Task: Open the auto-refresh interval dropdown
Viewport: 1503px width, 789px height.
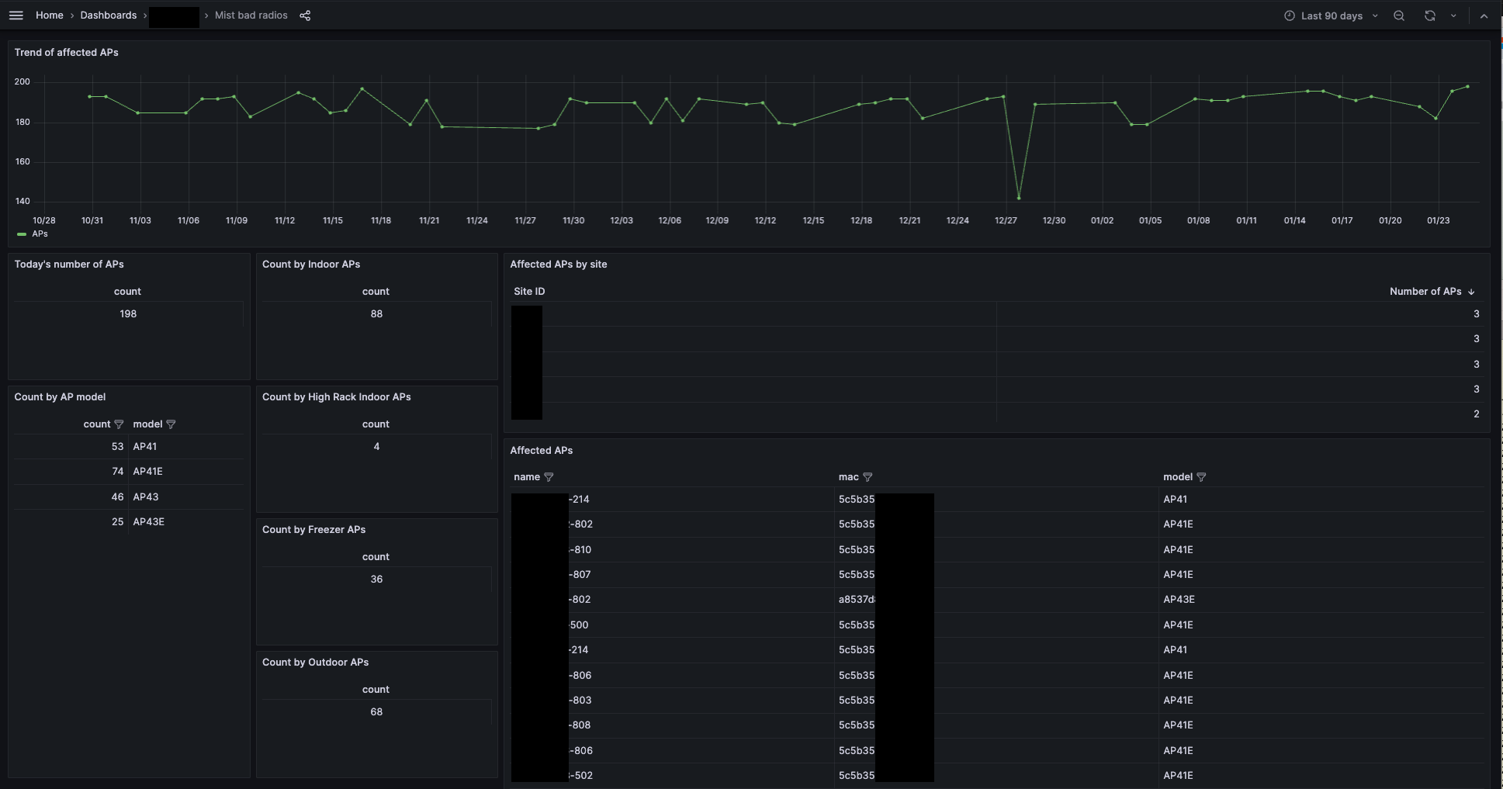Action: [1455, 15]
